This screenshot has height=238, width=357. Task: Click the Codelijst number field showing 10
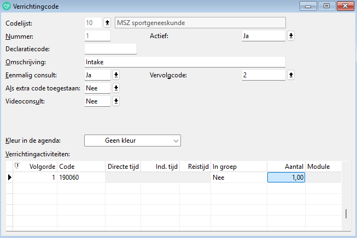click(x=93, y=23)
